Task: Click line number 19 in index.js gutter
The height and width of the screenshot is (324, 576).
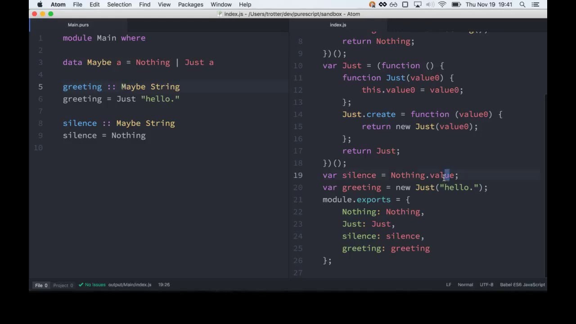Action: pyautogui.click(x=298, y=175)
